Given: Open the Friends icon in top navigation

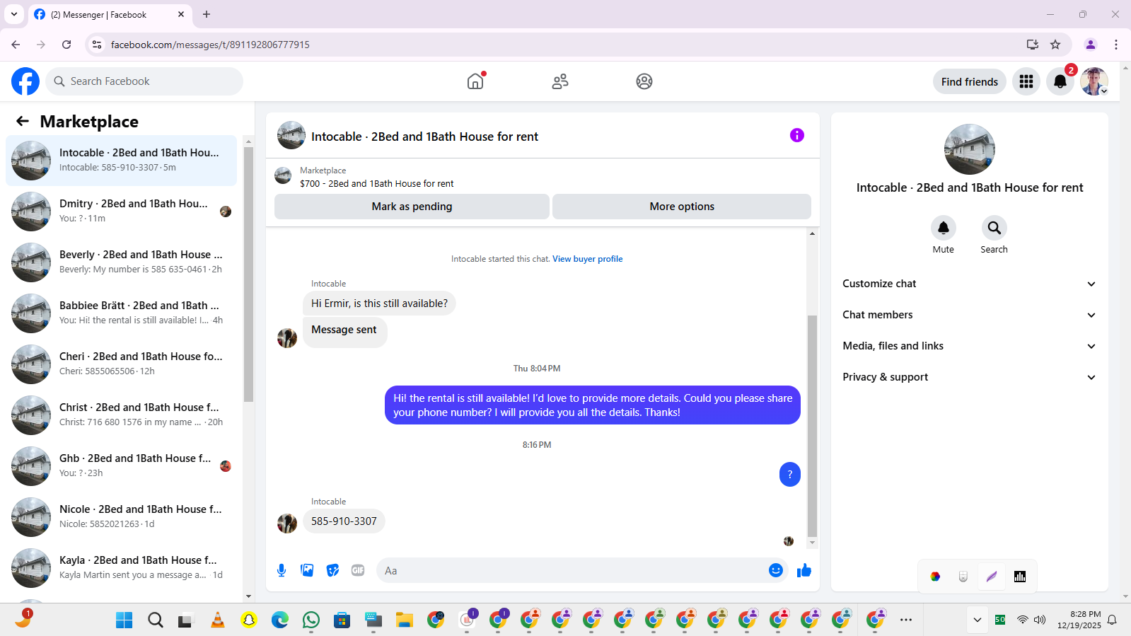Looking at the screenshot, I should point(560,81).
